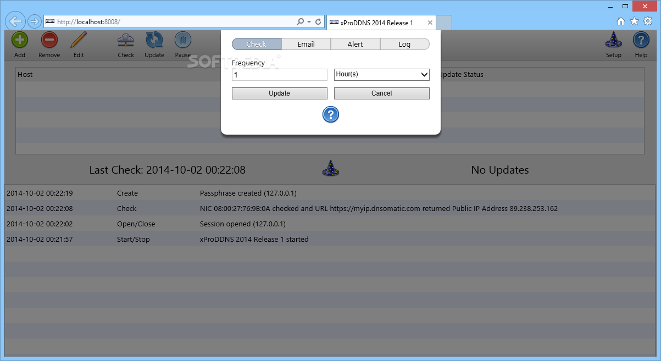Open a new blank browser tab
This screenshot has height=361, width=661.
[x=445, y=23]
